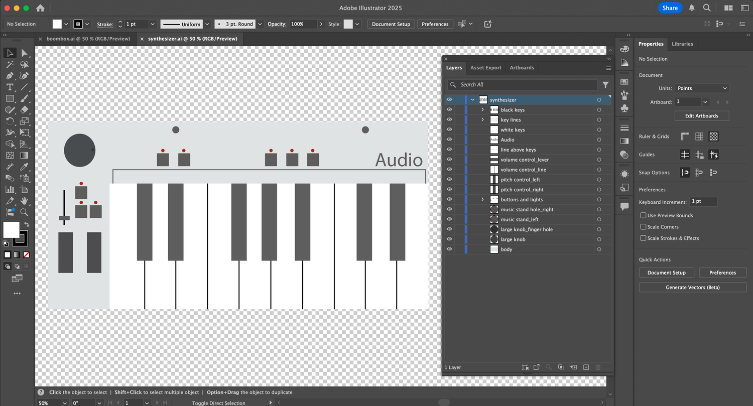
Task: Click the Make/Release Clipping Mask icon
Action: pyautogui.click(x=561, y=367)
